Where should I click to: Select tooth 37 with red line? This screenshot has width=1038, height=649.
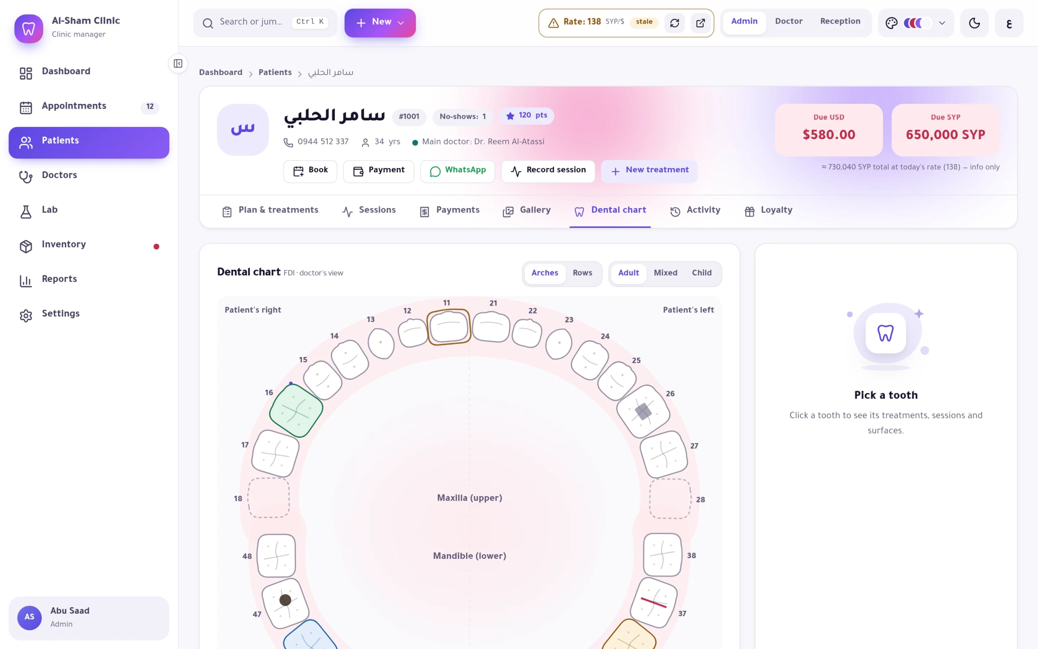653,602
